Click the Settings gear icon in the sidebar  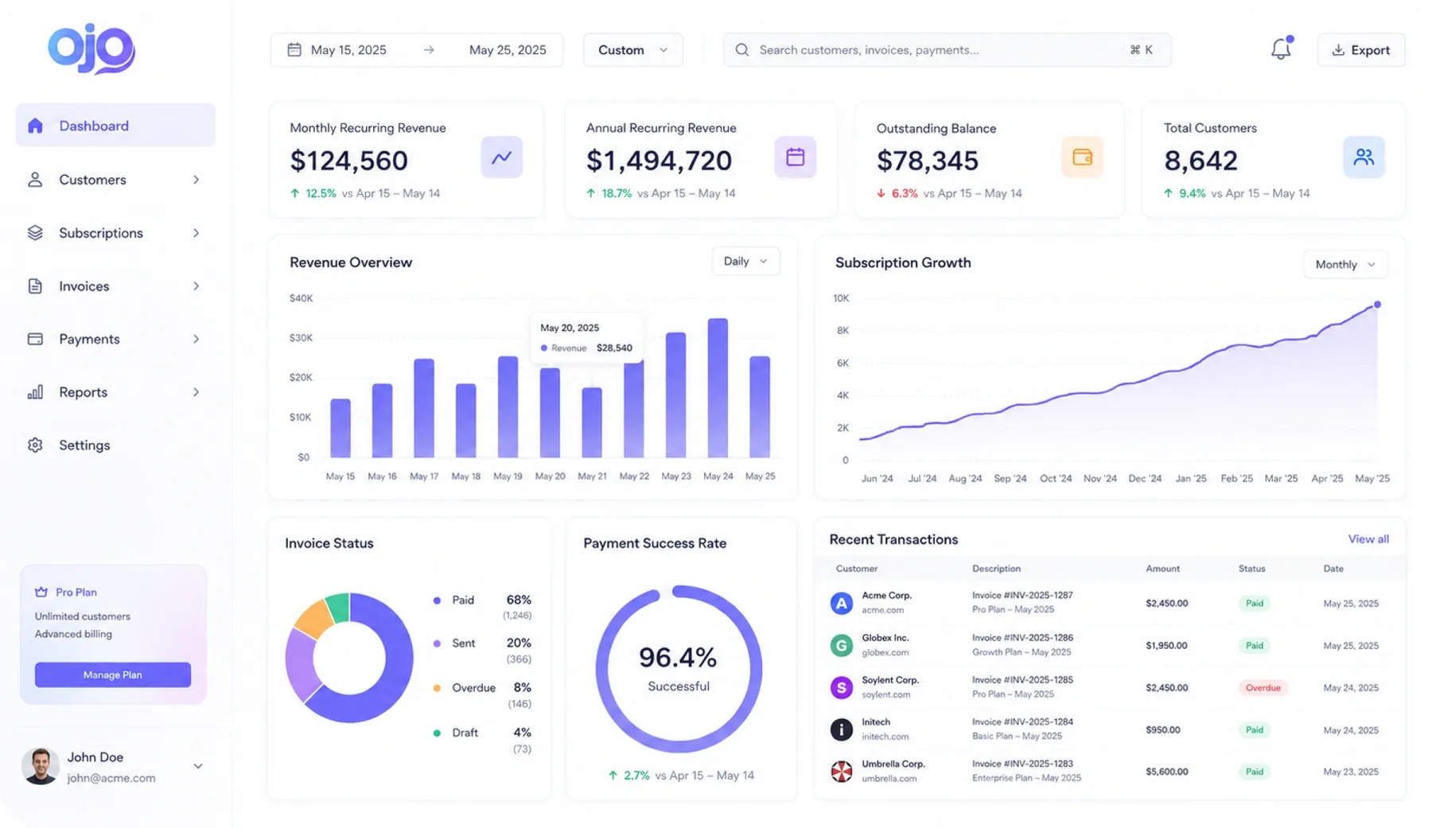pos(35,445)
